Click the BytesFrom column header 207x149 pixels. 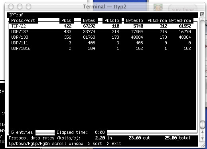[180, 20]
